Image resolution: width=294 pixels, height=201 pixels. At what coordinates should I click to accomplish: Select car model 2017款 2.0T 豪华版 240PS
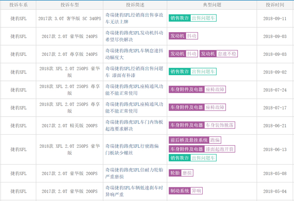(x=70, y=37)
